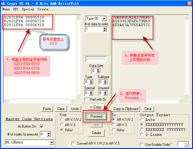Viewport: 193px width, 149px height.
Task: Decrease the Type spinner value
Action: (x=91, y=83)
